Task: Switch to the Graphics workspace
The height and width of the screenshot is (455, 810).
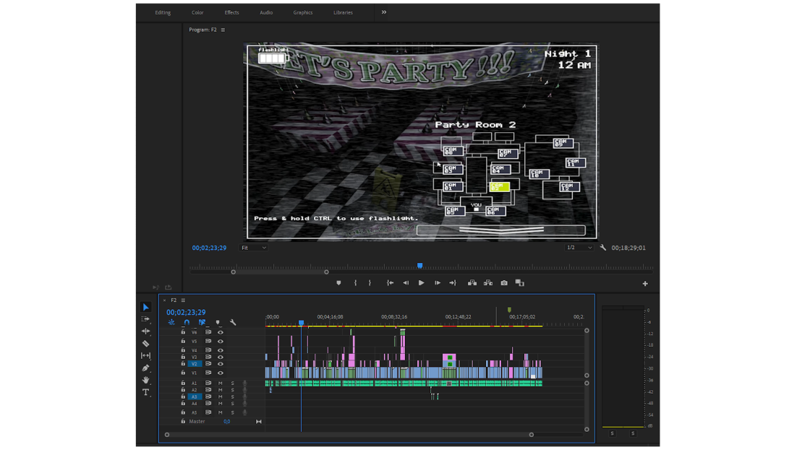Action: pyautogui.click(x=303, y=12)
